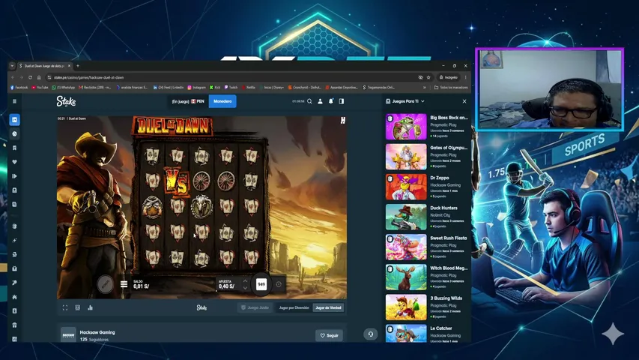The height and width of the screenshot is (360, 639).
Task: Hit the spin button showing 949
Action: click(261, 284)
